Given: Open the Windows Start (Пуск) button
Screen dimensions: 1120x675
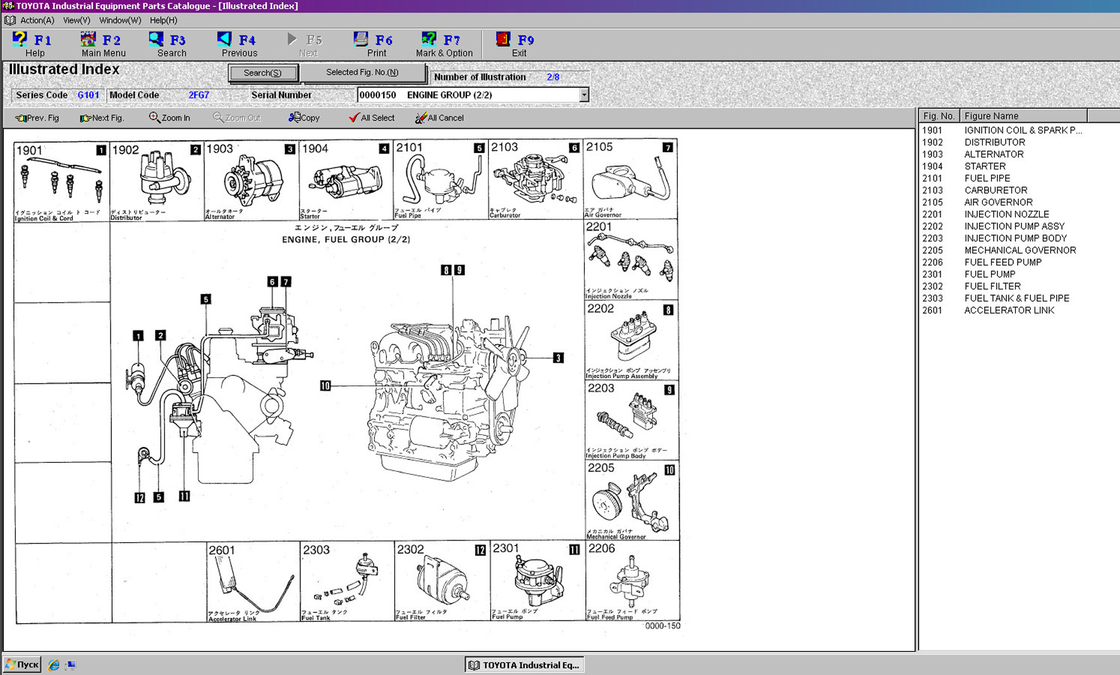Looking at the screenshot, I should (23, 664).
